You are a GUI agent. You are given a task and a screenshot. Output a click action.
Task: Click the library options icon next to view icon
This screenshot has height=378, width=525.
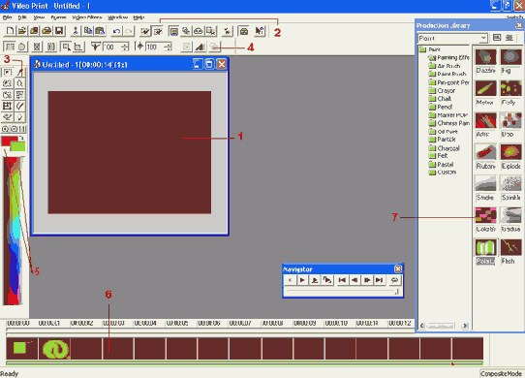[510, 38]
